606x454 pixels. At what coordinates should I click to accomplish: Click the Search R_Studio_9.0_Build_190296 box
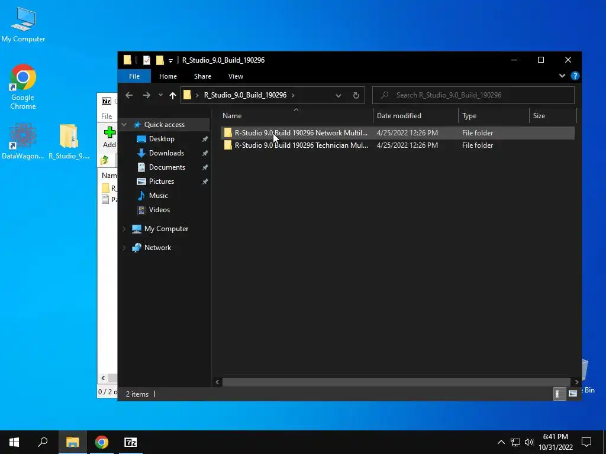(x=473, y=95)
